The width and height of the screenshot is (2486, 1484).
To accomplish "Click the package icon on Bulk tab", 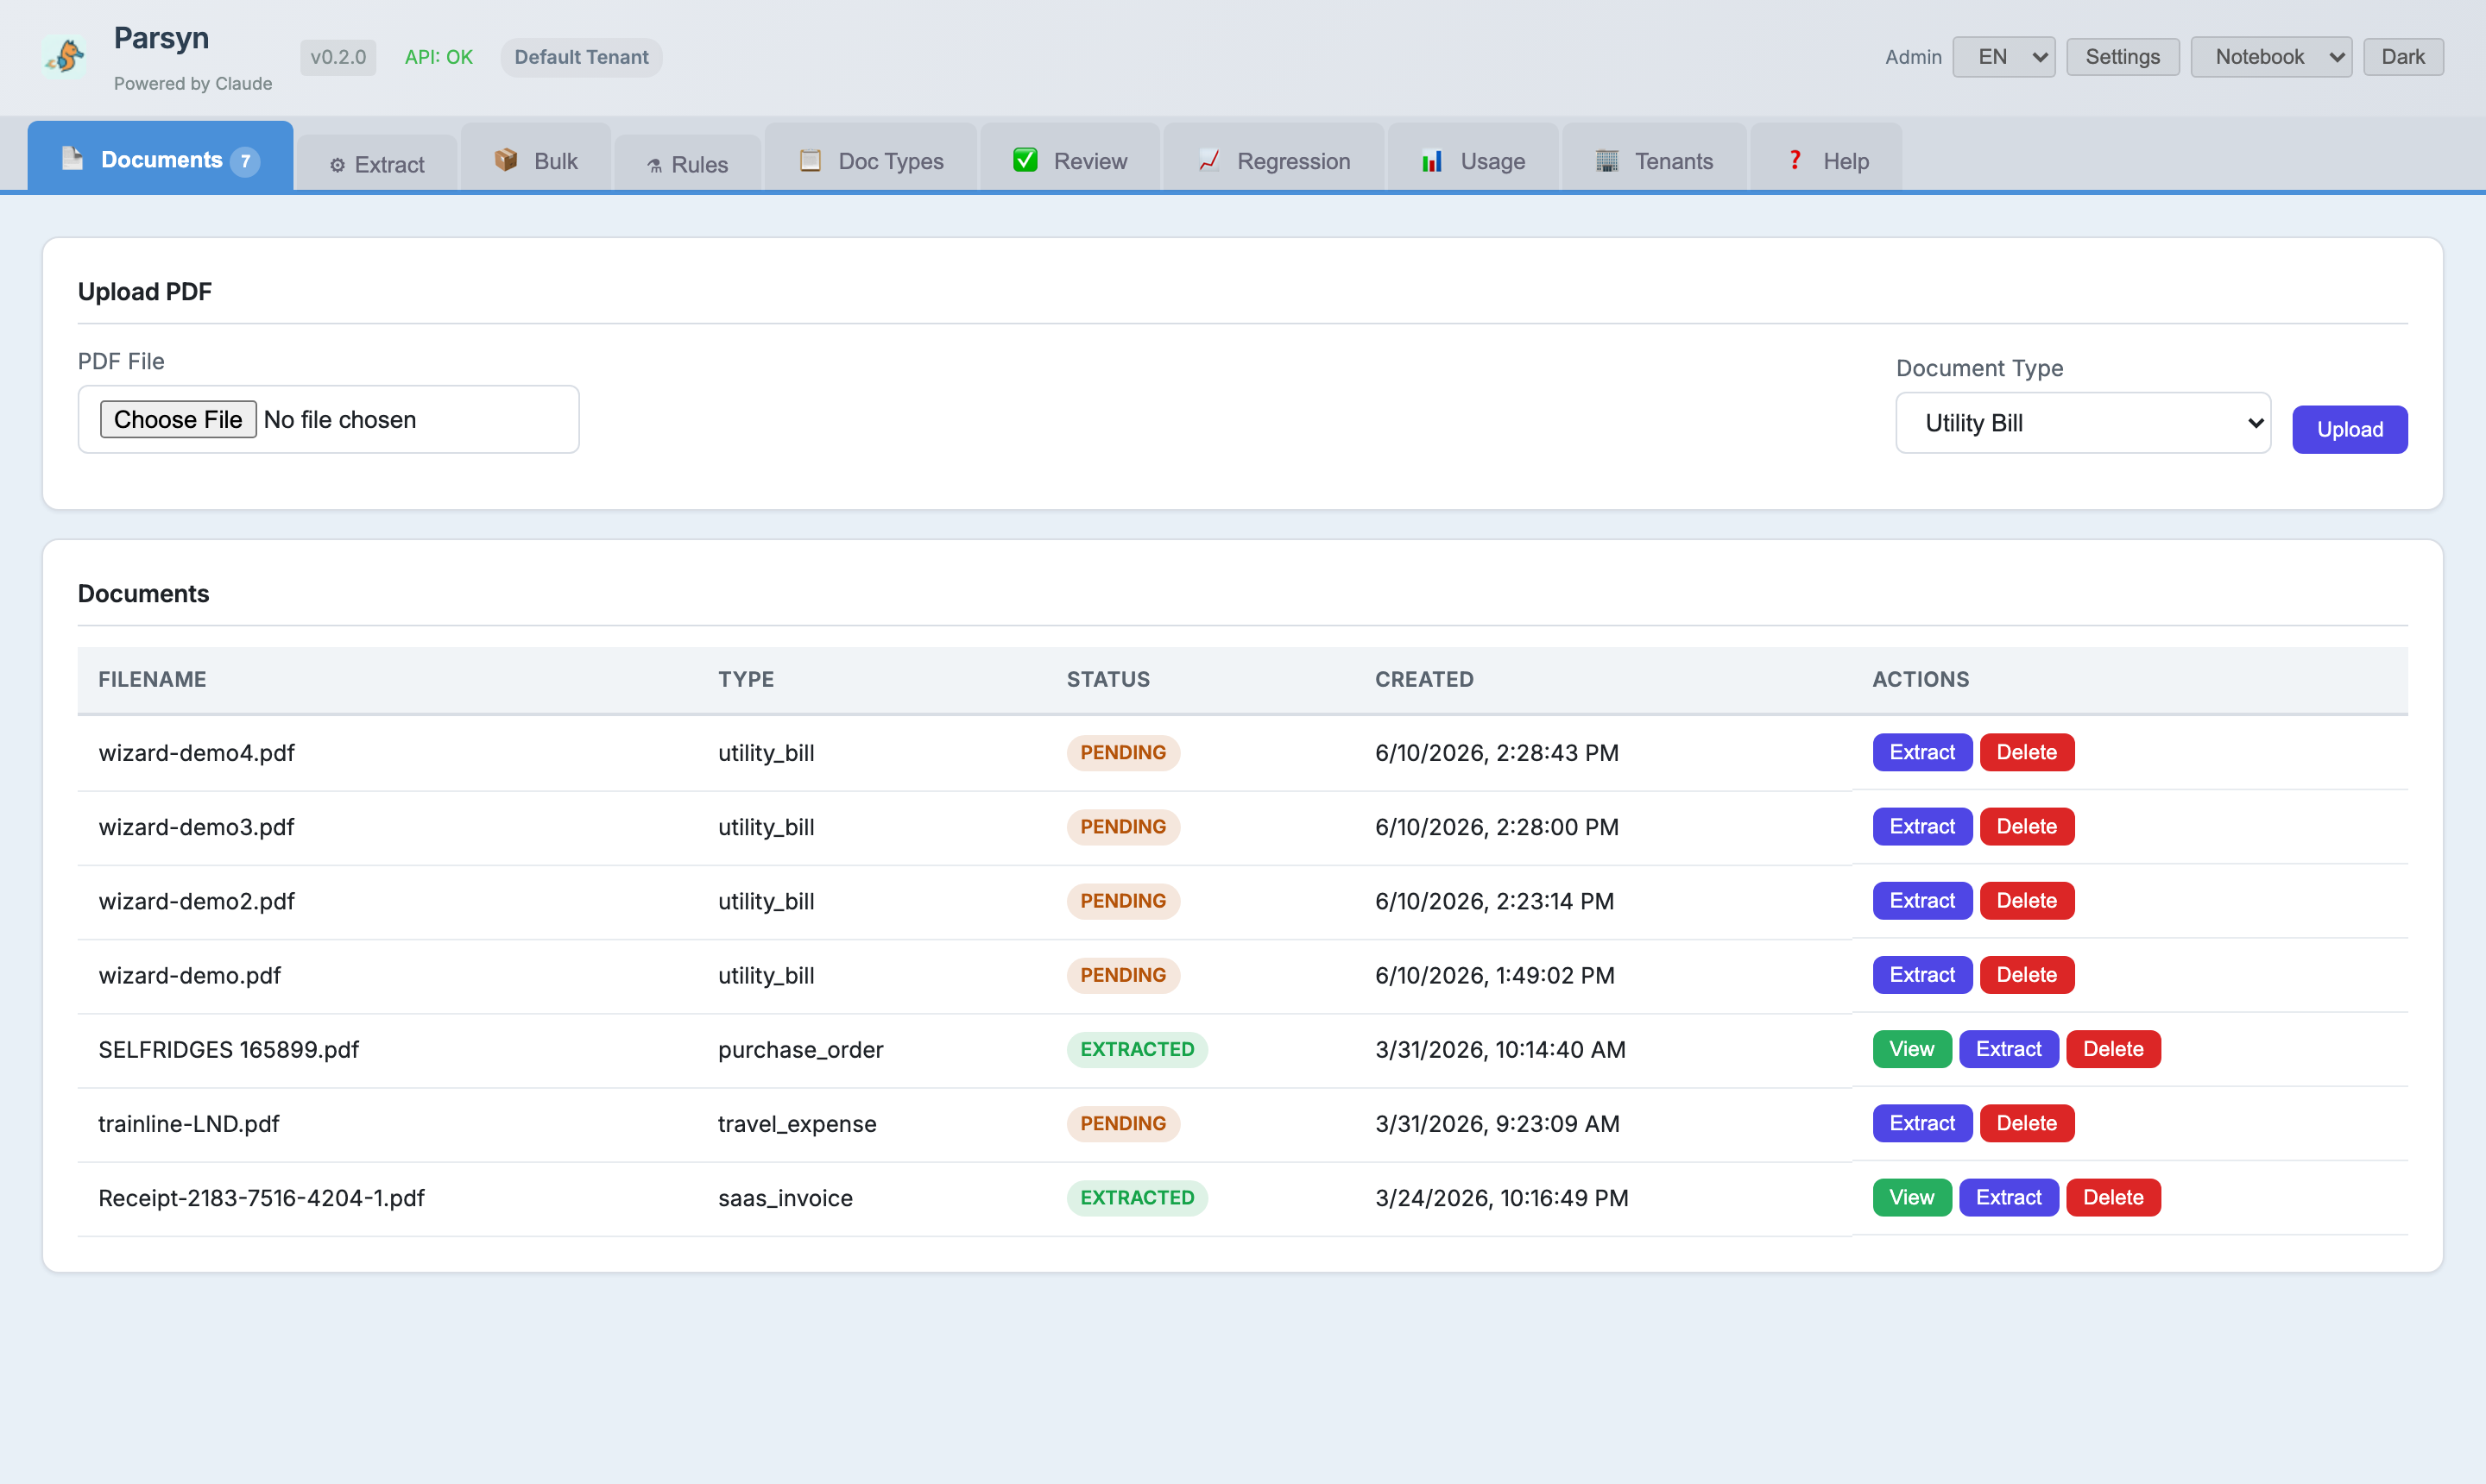I will pos(505,160).
